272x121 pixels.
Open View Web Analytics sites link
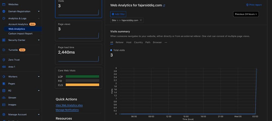click(69, 105)
